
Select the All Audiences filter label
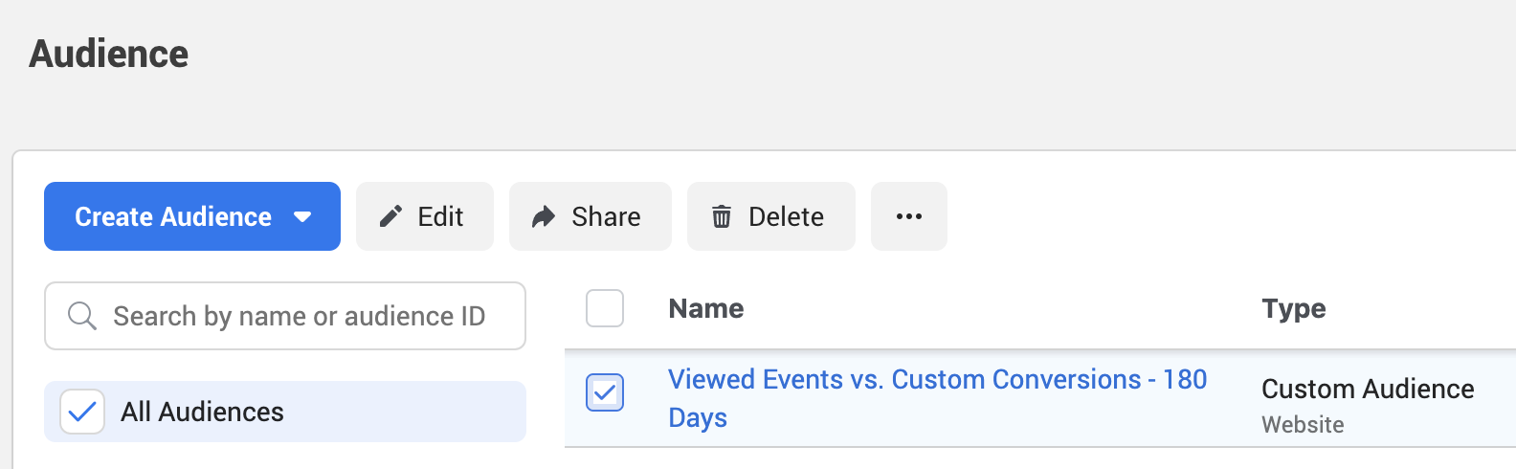(x=202, y=412)
